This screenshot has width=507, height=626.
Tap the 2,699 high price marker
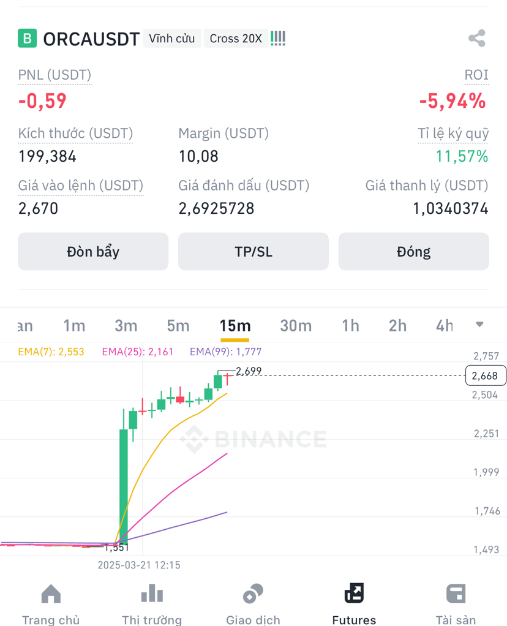[x=249, y=371]
